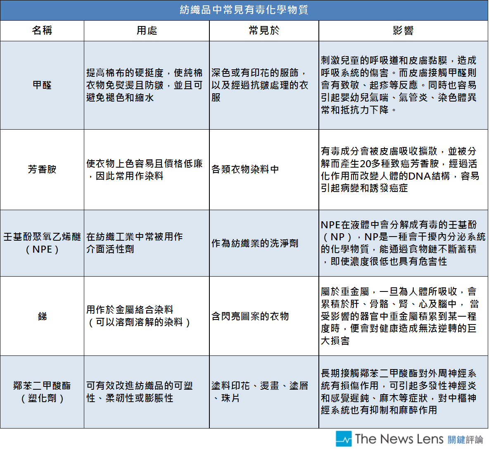
Task: Select the 影響 column header
Action: click(403, 31)
